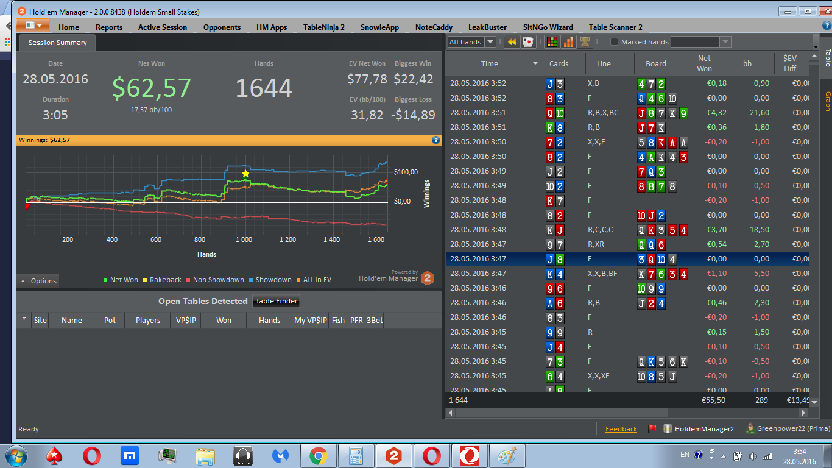The height and width of the screenshot is (468, 832).
Task: Click the HoldemManager2 database icon
Action: click(x=668, y=429)
